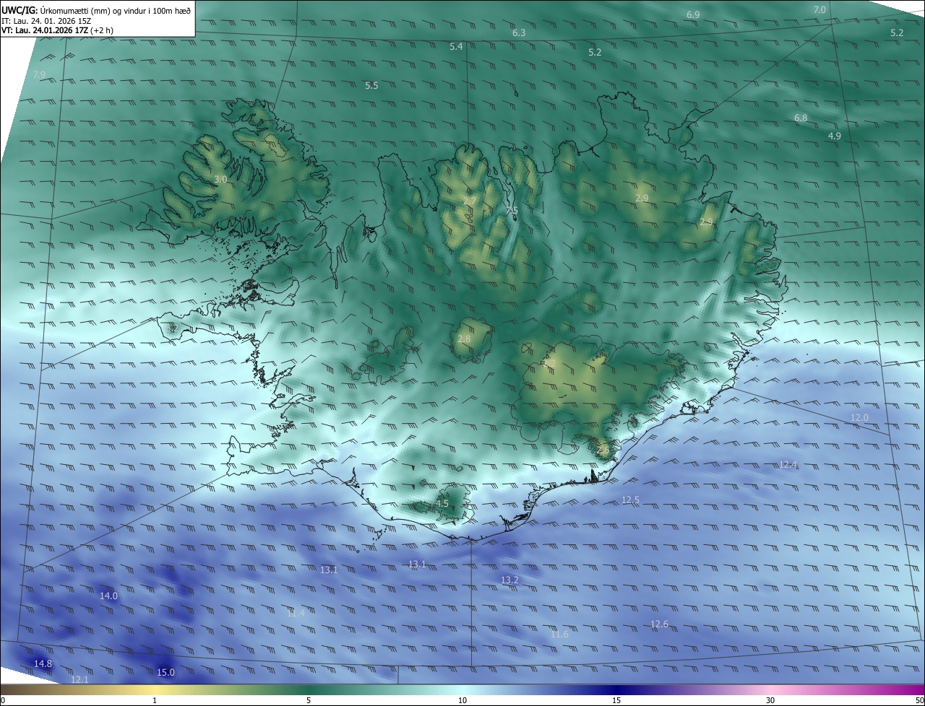
Task: Click the 3.0 value on the Westfjords
Action: (x=220, y=178)
